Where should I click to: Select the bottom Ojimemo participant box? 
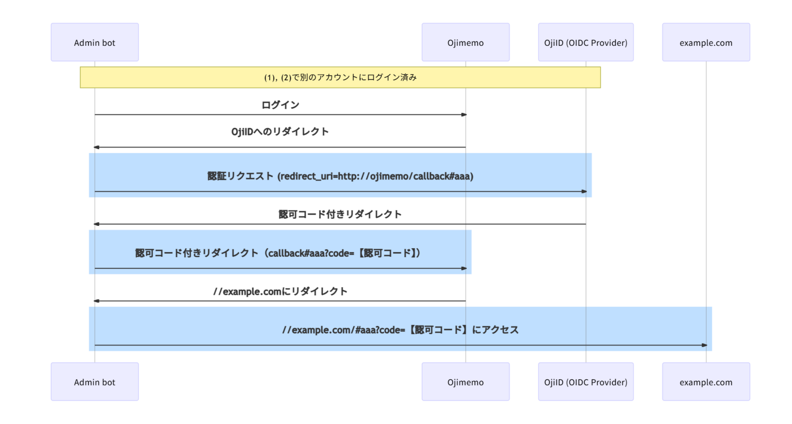point(465,382)
